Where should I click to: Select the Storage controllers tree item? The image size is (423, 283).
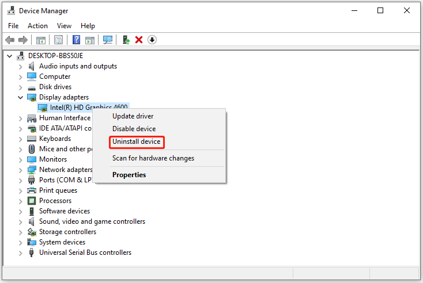click(67, 232)
